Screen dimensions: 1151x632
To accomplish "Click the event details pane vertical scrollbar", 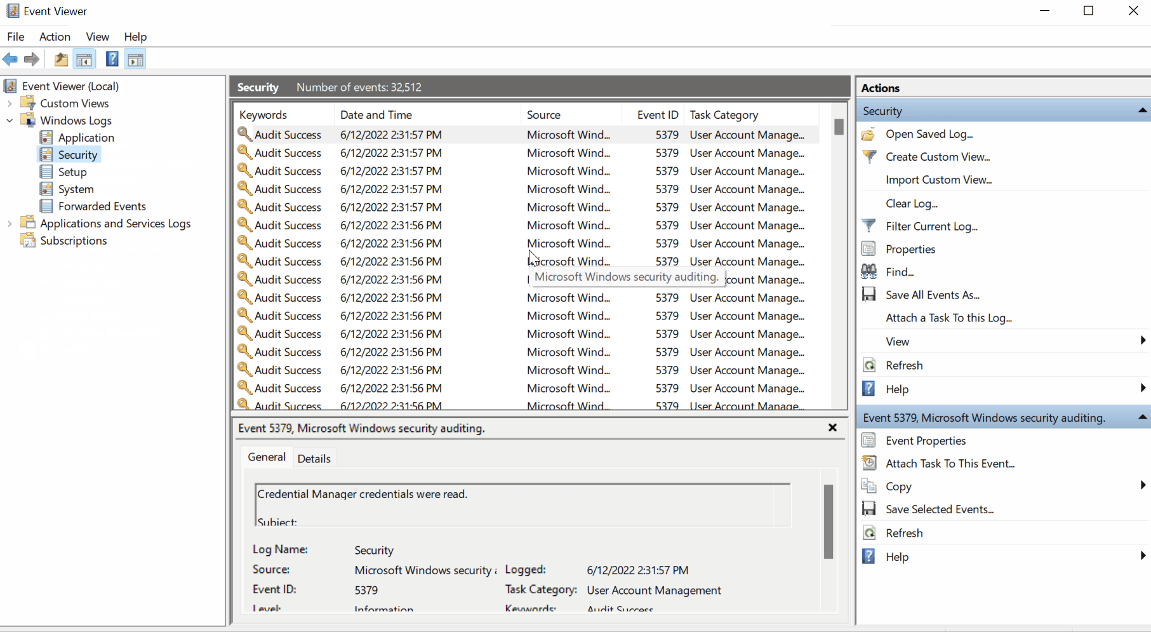I will 828,521.
